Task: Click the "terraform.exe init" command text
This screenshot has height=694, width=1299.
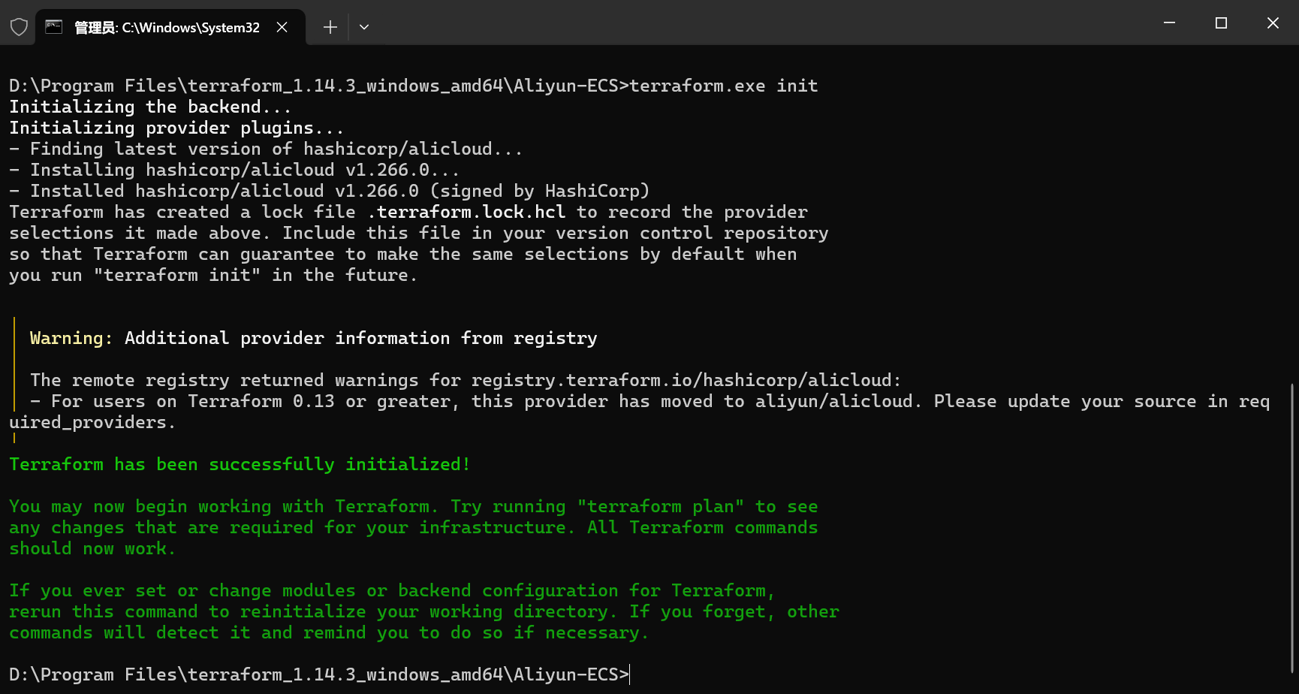Action: [x=723, y=86]
